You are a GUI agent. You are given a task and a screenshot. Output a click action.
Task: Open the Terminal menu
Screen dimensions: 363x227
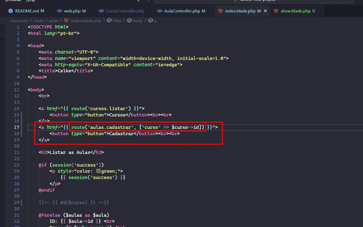(13, 1)
